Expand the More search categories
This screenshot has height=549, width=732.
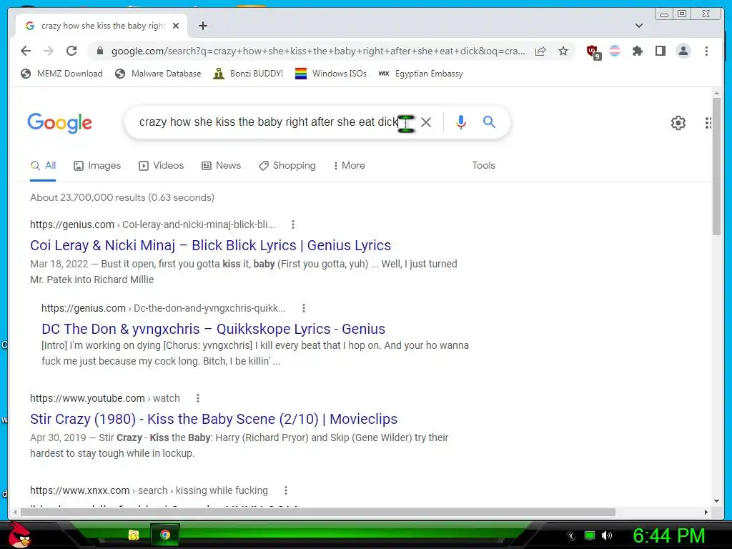coord(349,166)
